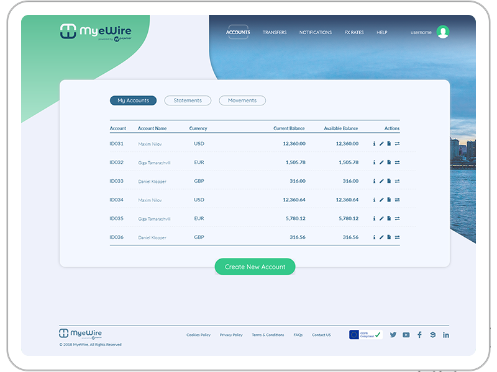497x372 pixels.
Task: Click the transfer arrows icon for ID034
Action: tap(397, 200)
